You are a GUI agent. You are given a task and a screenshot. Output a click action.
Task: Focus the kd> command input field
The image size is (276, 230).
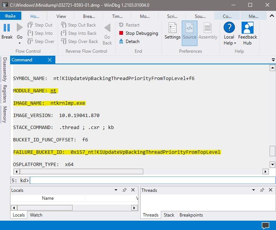[x=153, y=180]
